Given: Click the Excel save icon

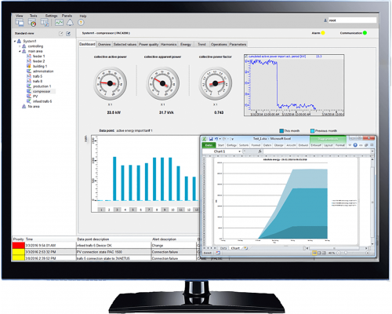Looking at the screenshot, I should [211, 139].
